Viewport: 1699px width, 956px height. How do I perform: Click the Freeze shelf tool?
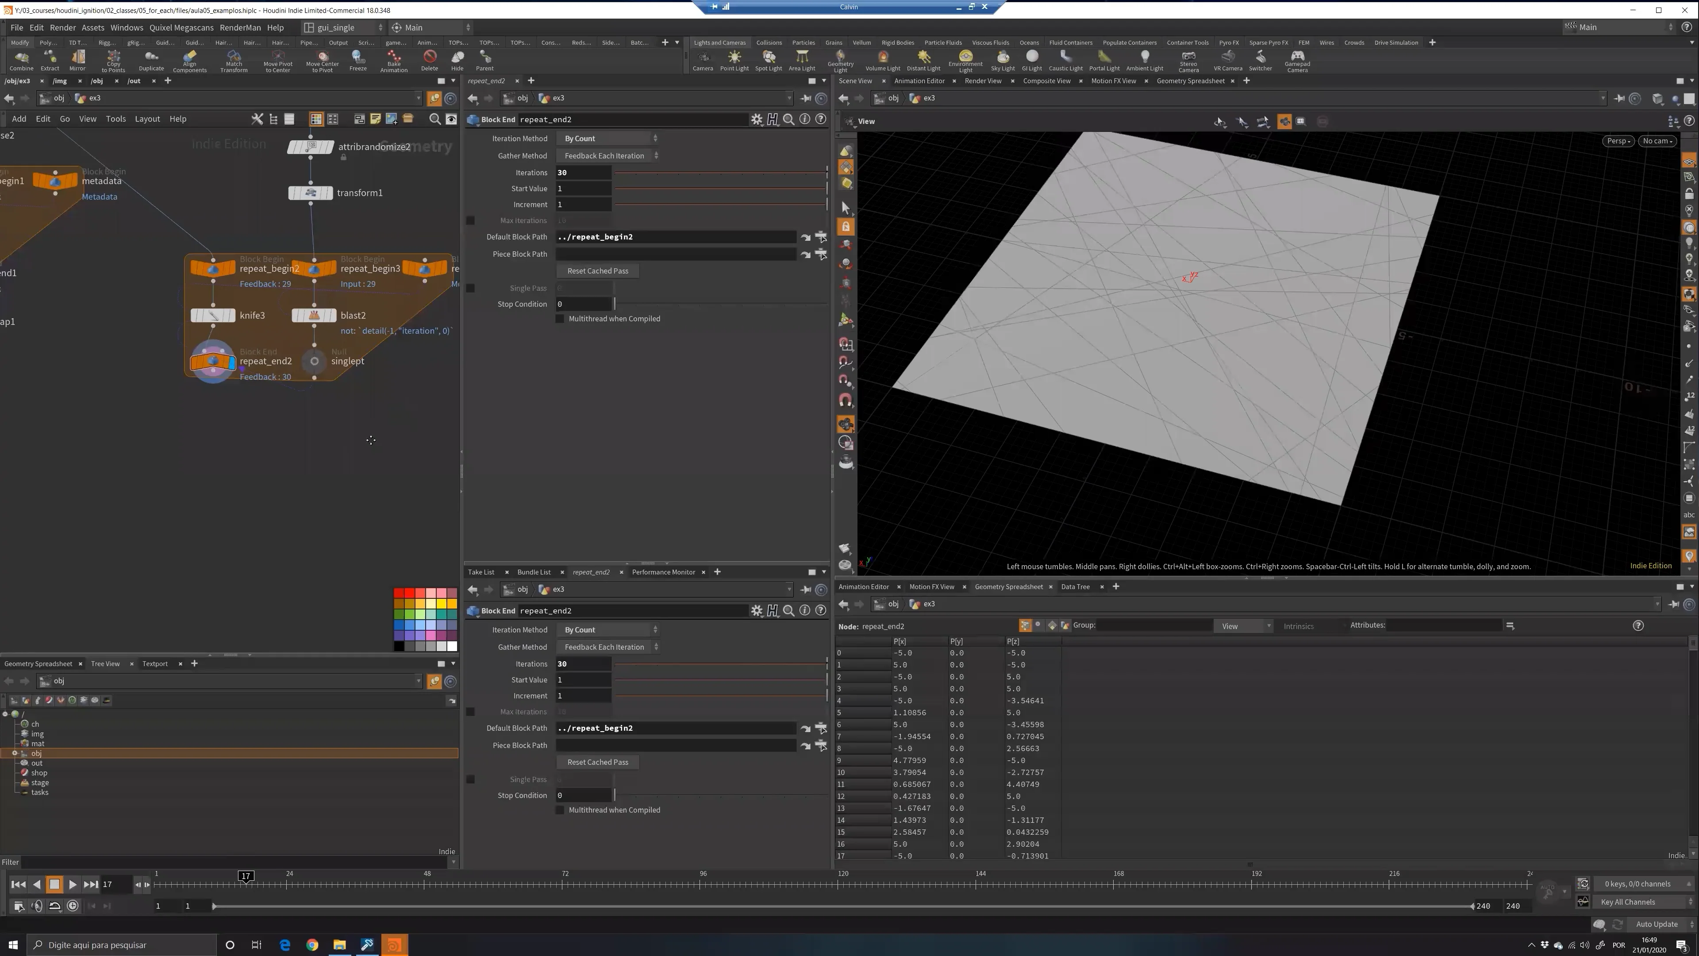pos(358,60)
